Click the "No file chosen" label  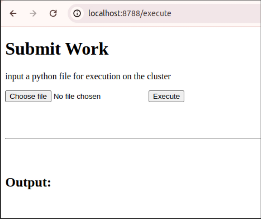pos(77,97)
